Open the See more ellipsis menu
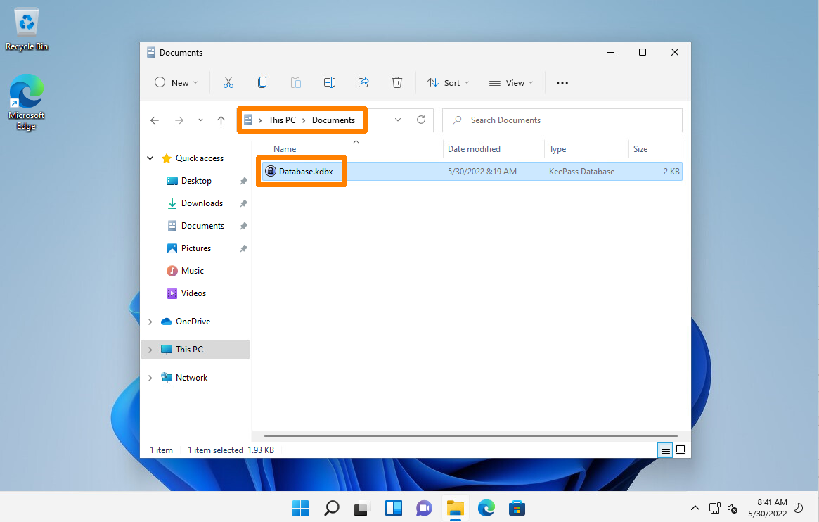The width and height of the screenshot is (819, 522). coord(562,82)
